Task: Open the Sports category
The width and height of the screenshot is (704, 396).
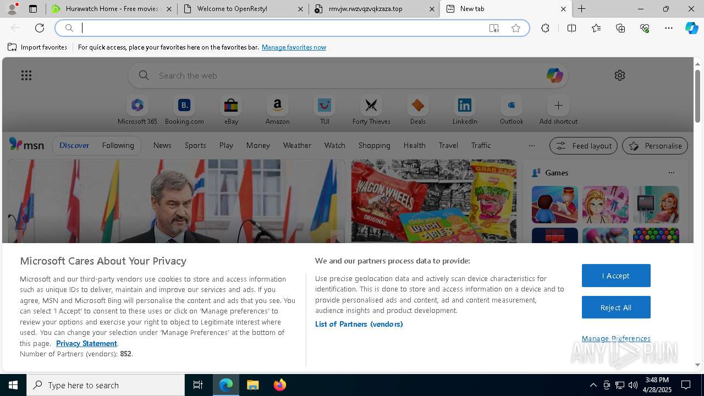Action: [x=195, y=145]
